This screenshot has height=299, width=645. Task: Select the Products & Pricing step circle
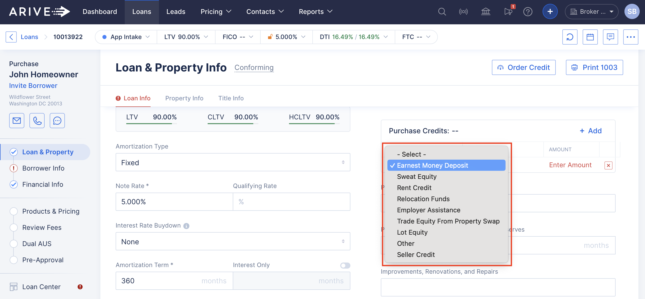(x=14, y=211)
